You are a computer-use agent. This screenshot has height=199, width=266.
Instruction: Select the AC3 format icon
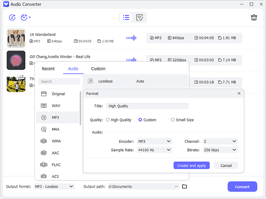44,176
